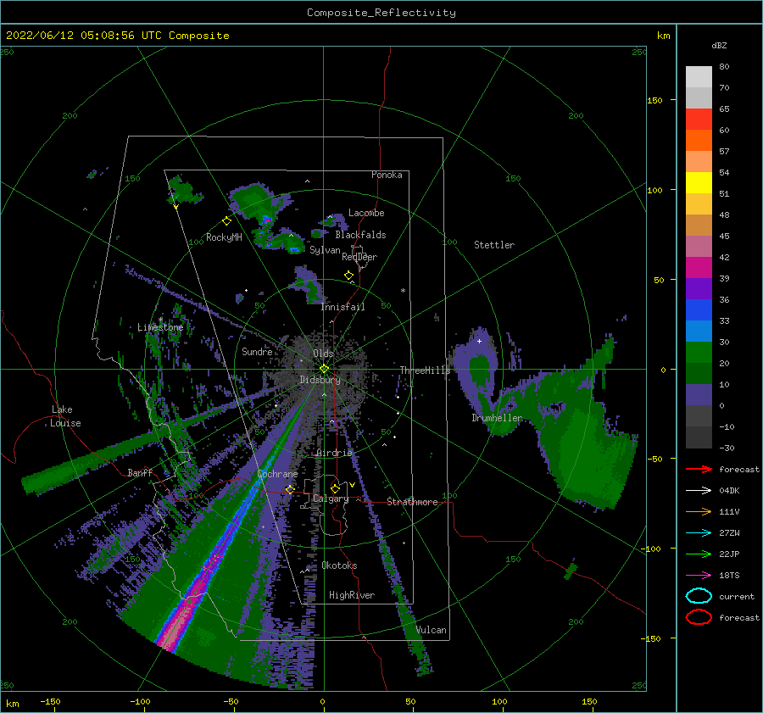Click the Sylvan label
This screenshot has width=763, height=713.
coord(325,250)
